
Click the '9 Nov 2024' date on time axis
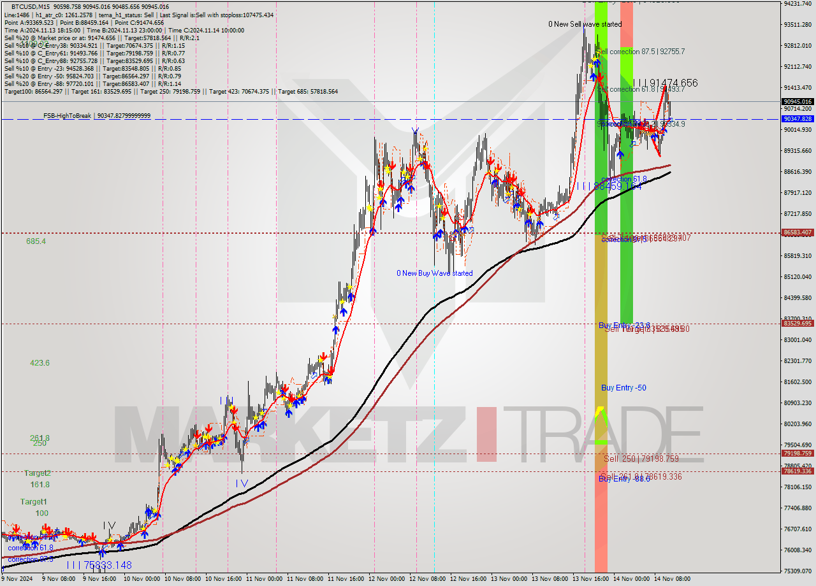pos(18,579)
